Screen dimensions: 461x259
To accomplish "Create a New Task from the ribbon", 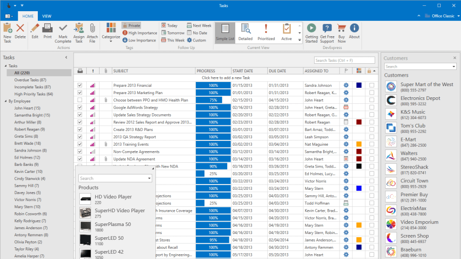I will (x=7, y=33).
